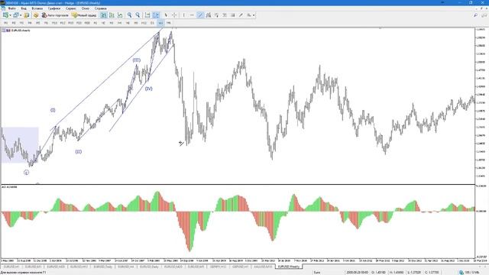
Task: Open the graphical shapes tool
Action: [249, 15]
